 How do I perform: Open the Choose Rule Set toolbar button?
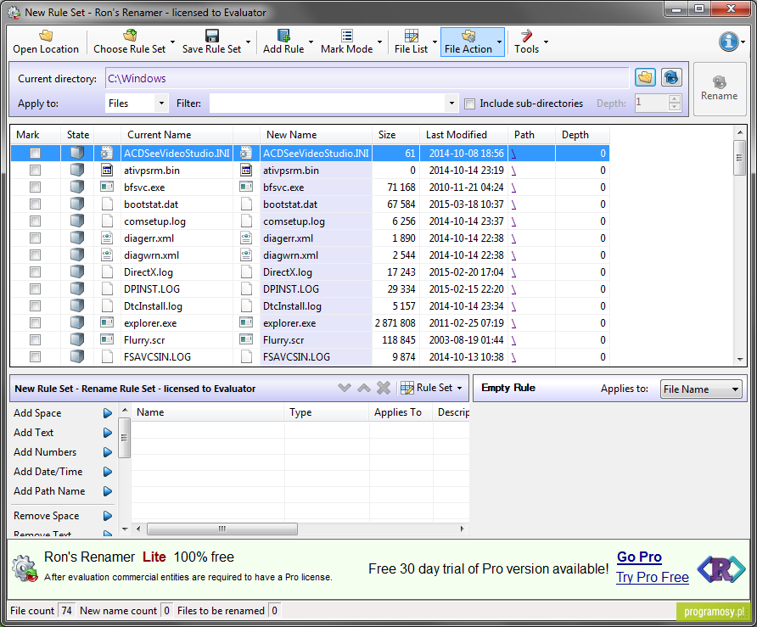click(129, 42)
